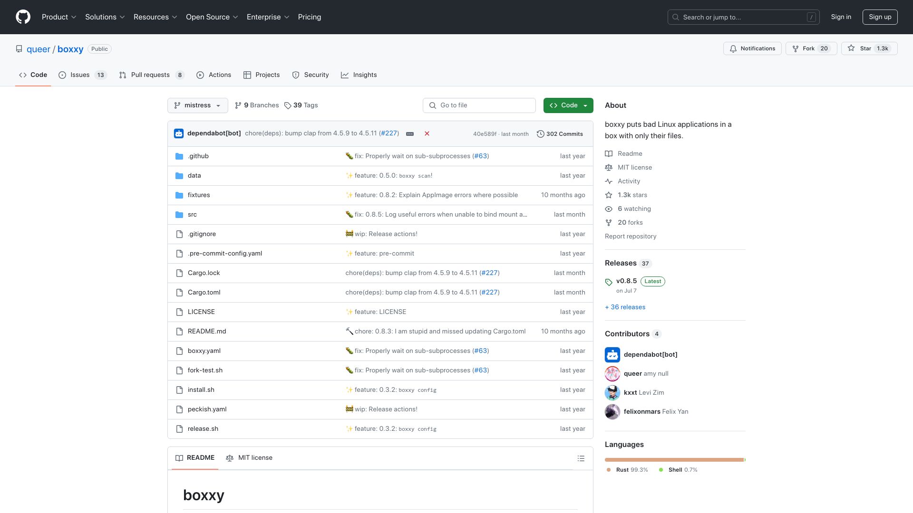Open the mistress branch dropdown
This screenshot has width=913, height=513.
[198, 105]
